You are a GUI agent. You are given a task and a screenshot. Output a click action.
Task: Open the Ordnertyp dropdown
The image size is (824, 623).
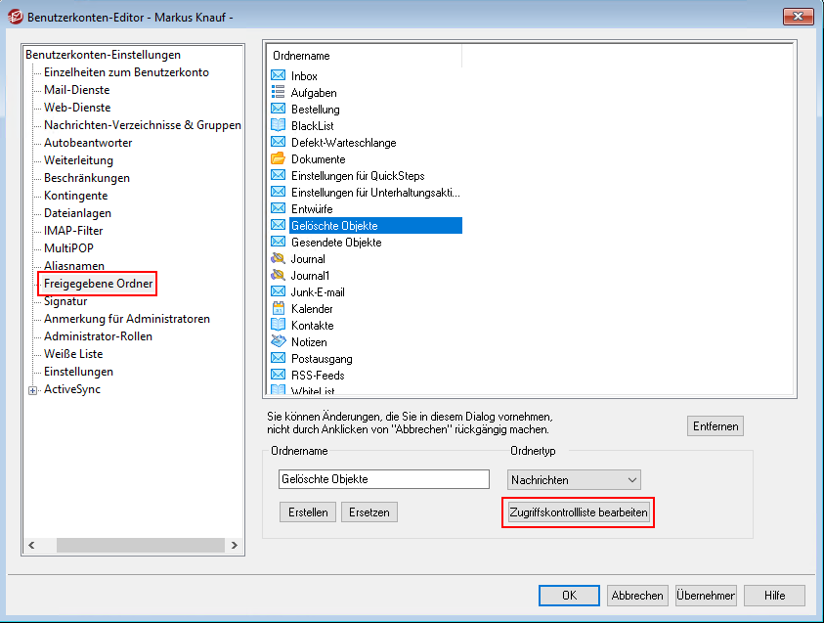coord(574,480)
